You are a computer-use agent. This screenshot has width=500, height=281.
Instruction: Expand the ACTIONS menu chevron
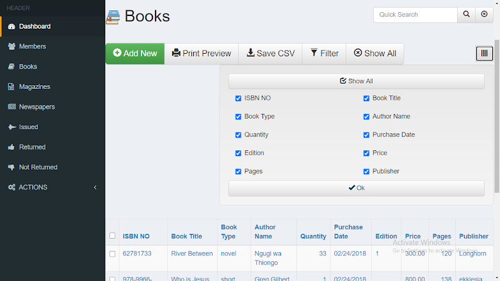(95, 188)
